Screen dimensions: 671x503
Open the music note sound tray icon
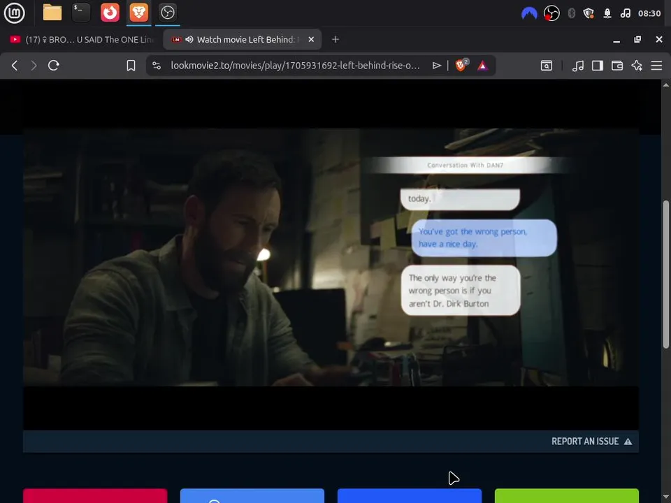pos(625,13)
